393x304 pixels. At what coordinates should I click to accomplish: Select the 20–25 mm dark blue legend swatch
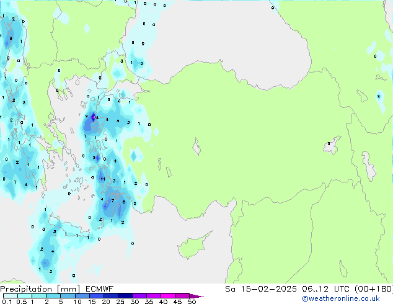click(x=110, y=296)
